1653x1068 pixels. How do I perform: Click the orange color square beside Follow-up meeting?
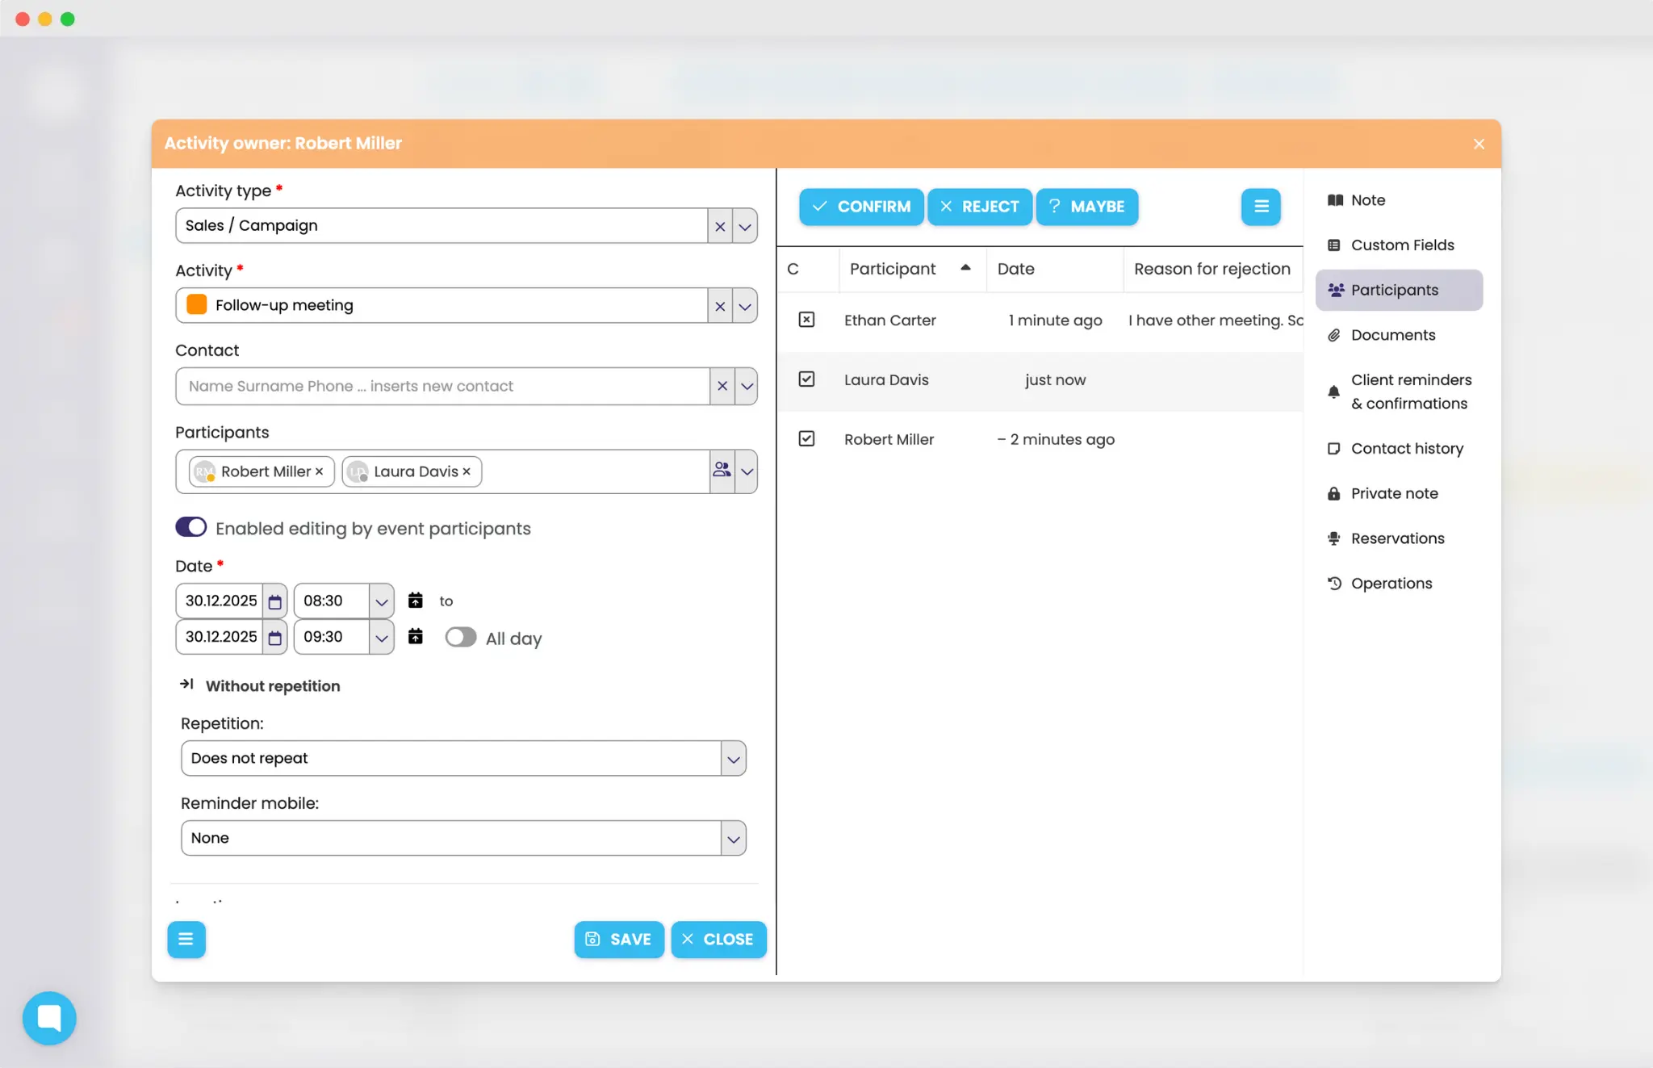[195, 305]
